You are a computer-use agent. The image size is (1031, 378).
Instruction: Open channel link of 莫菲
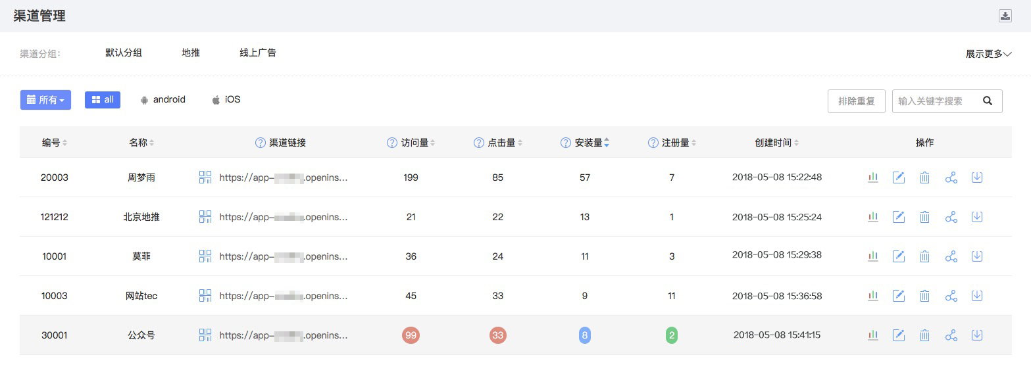tap(283, 256)
